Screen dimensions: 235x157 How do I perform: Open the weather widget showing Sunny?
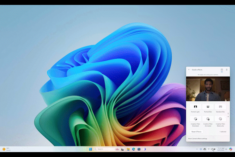tap(6, 149)
